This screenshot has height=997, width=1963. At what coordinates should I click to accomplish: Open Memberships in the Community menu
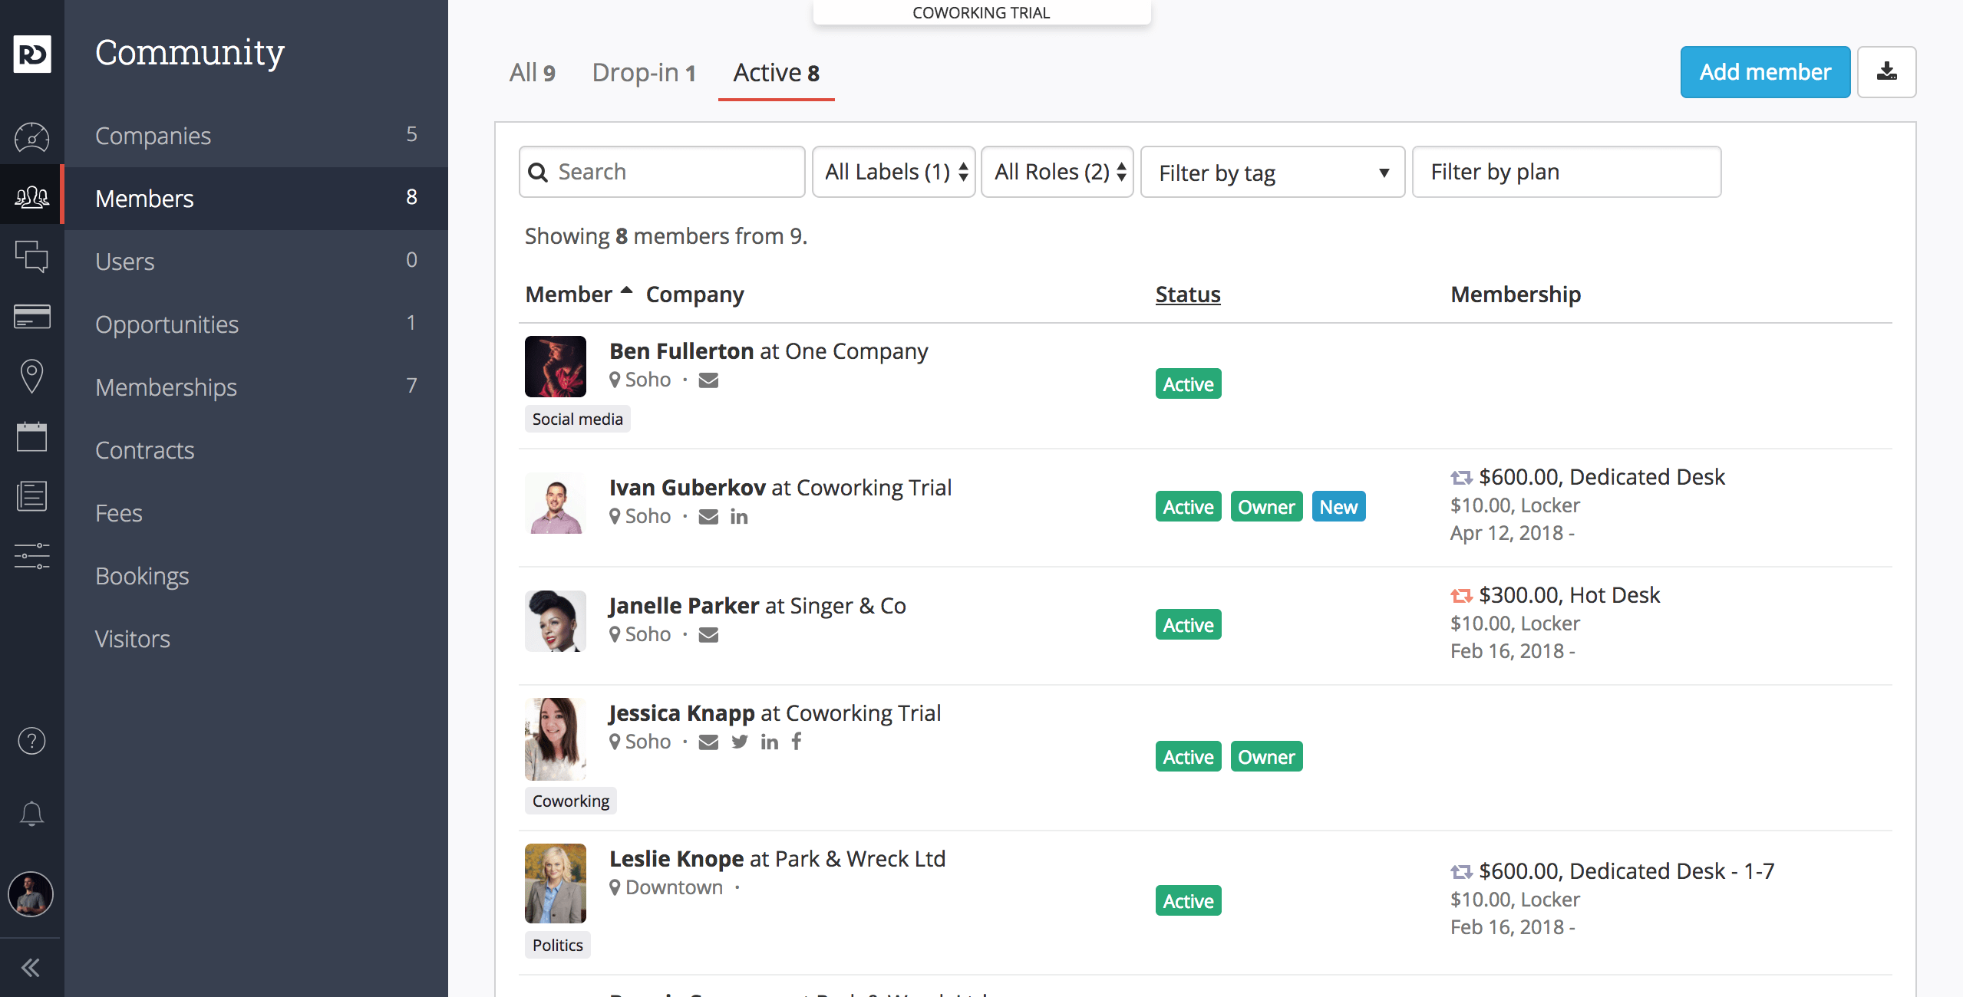coord(256,387)
